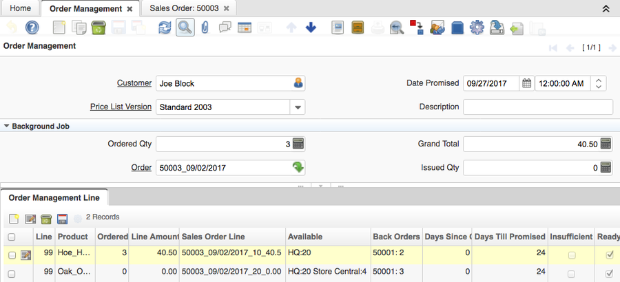Collapse the header using the top-right chevrons
Viewport: 620px width, 282px height.
pos(606,9)
